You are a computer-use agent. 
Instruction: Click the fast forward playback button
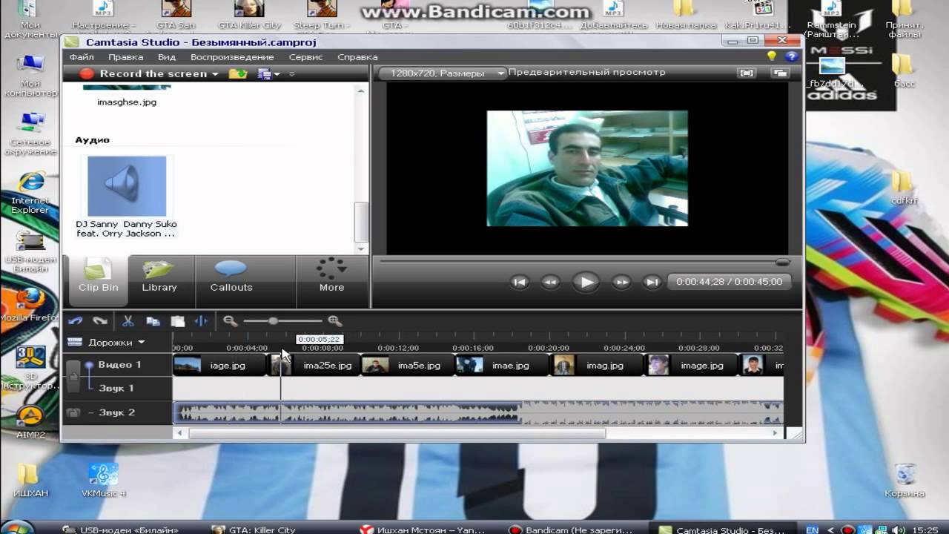tap(621, 282)
